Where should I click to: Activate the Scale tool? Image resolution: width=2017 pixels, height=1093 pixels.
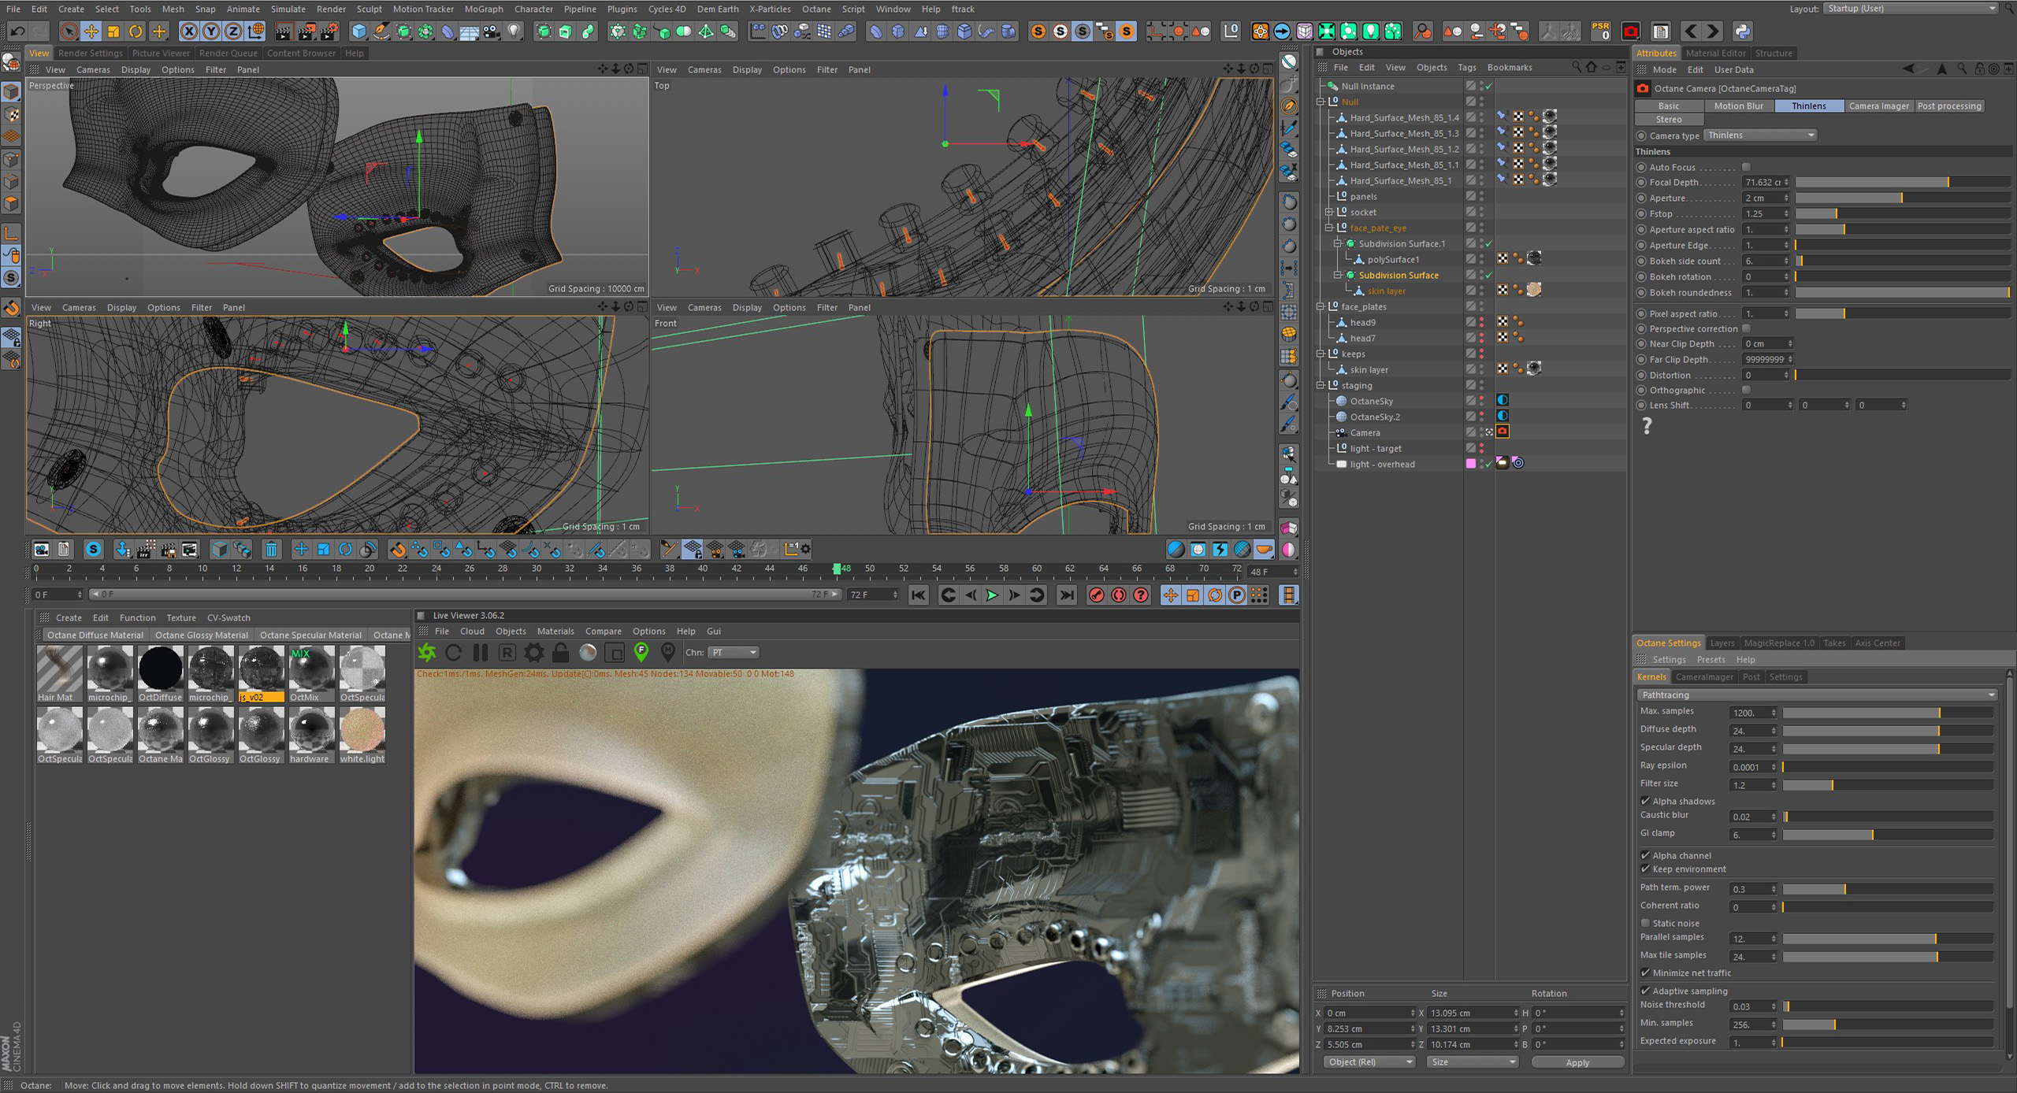click(113, 31)
